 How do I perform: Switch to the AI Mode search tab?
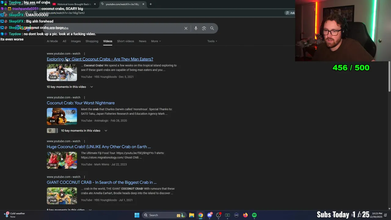pos(52,41)
